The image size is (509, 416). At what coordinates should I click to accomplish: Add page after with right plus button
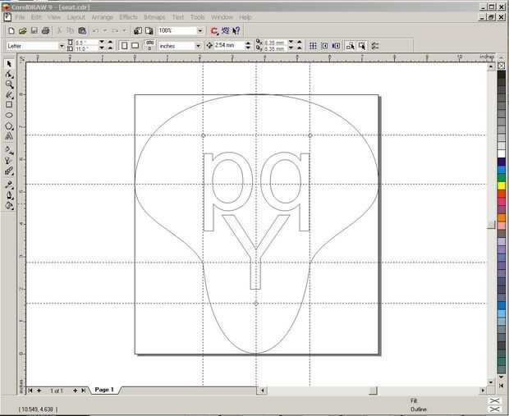coord(75,391)
